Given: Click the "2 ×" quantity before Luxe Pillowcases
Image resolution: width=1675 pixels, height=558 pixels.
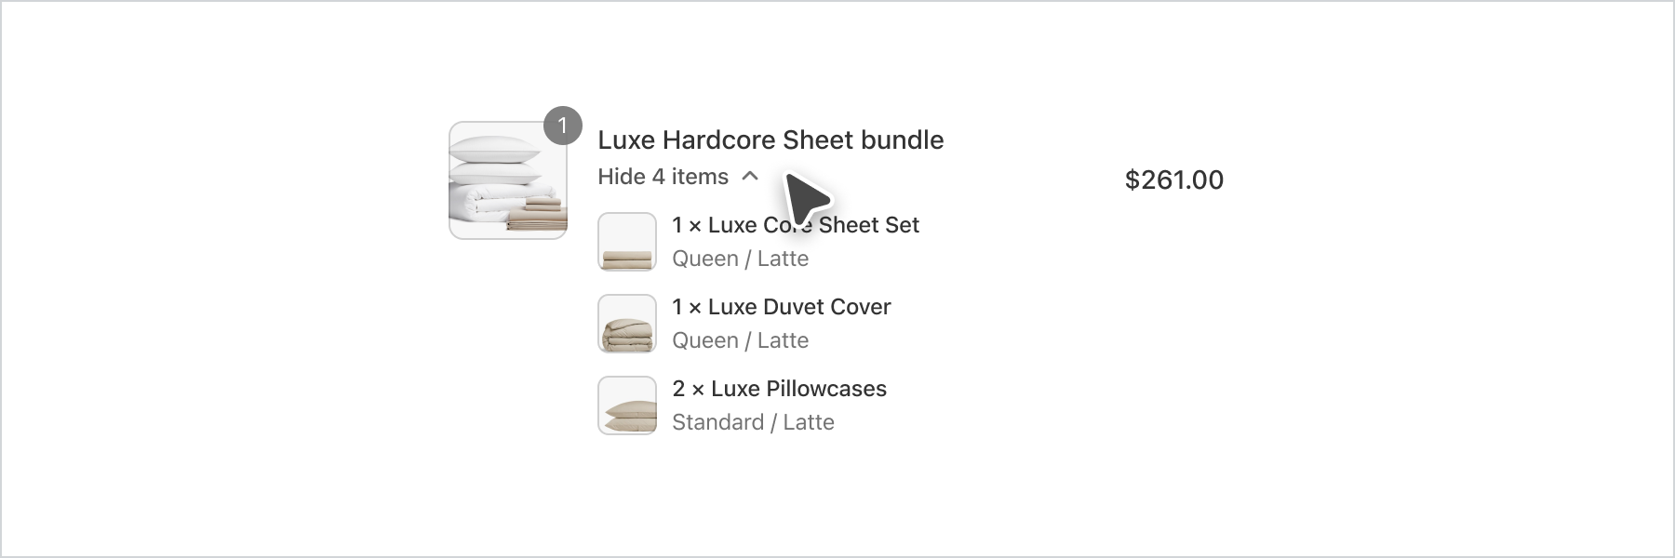Looking at the screenshot, I should point(688,389).
